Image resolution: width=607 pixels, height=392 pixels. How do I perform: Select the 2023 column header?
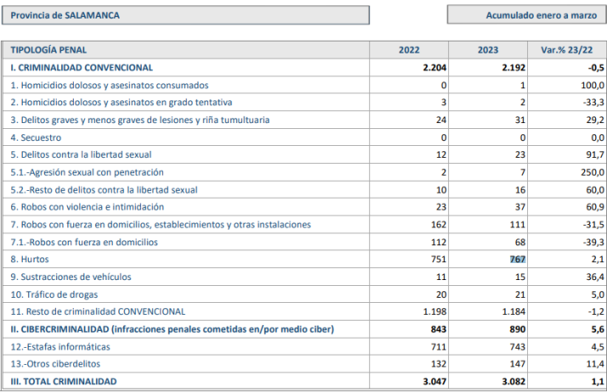coord(488,50)
